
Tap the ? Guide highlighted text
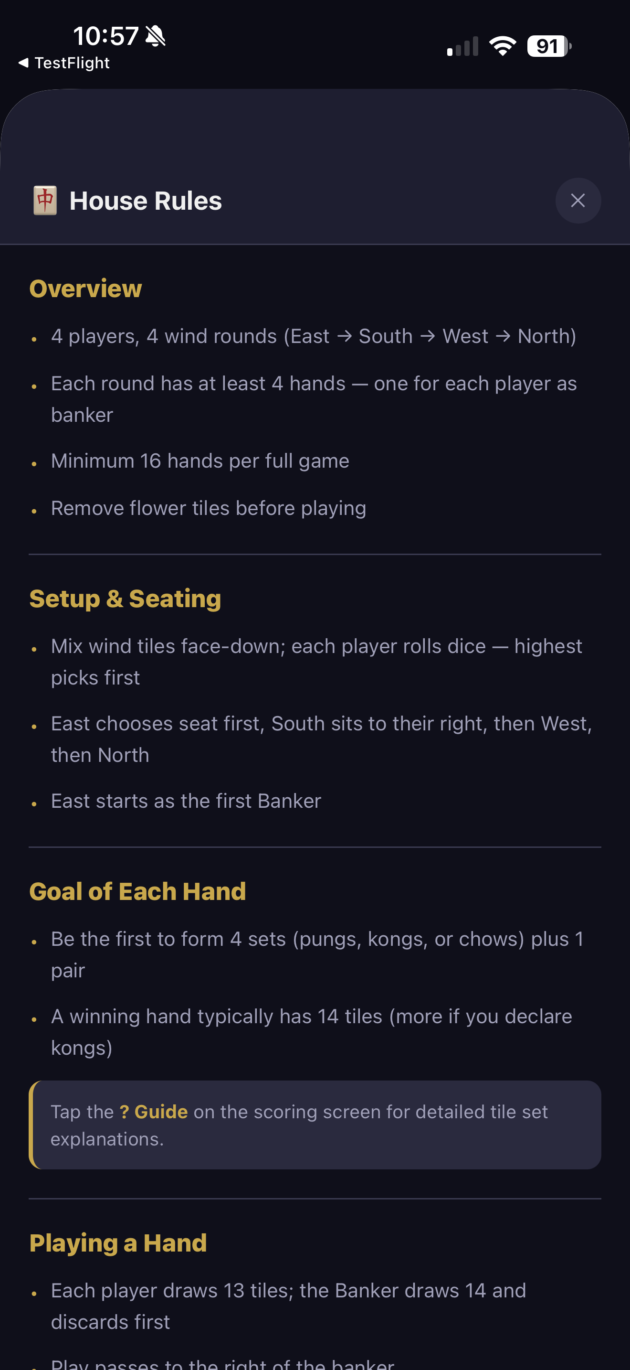click(154, 1112)
